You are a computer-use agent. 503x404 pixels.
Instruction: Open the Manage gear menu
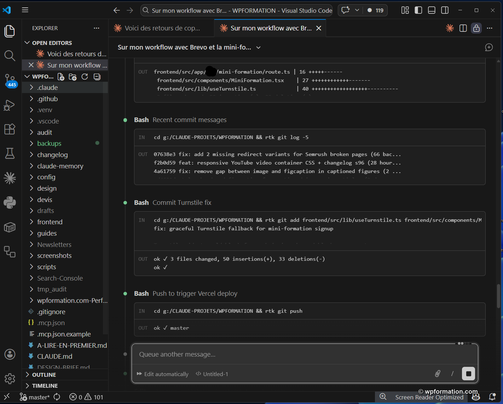(x=10, y=379)
